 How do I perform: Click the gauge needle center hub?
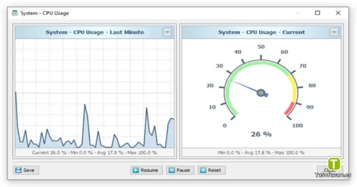click(261, 93)
